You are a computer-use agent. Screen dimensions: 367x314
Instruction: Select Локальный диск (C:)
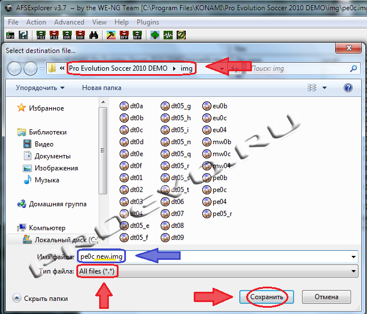point(60,239)
